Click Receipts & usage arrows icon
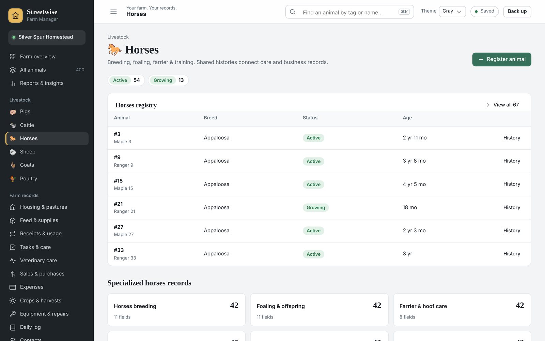 [13, 234]
